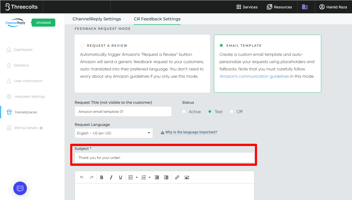Decrease indent in editor
This screenshot has height=200, width=352.
tap(157, 177)
